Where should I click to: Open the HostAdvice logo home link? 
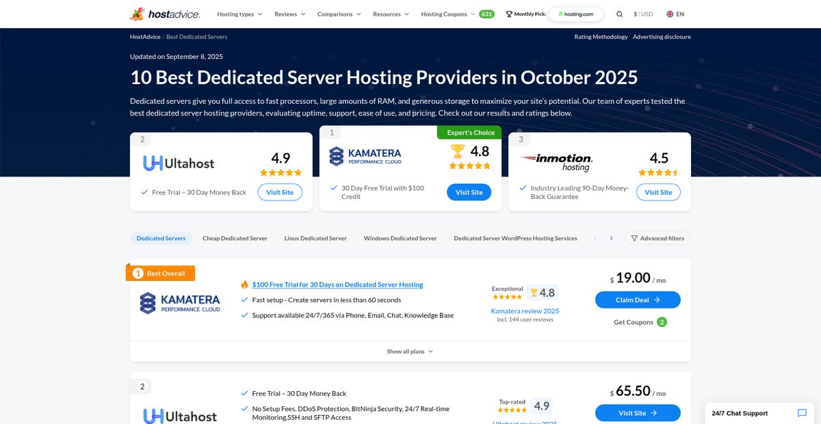click(166, 14)
